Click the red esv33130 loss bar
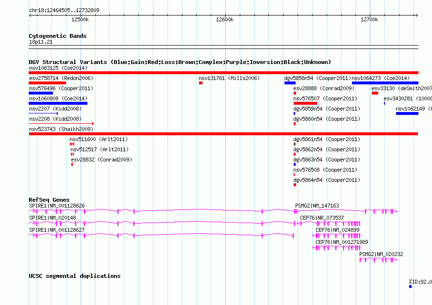The width and height of the screenshot is (432, 305). [375, 93]
